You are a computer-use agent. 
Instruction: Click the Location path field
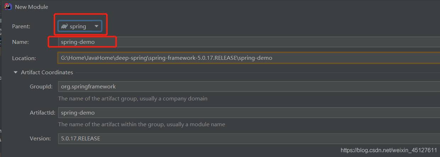[249, 58]
